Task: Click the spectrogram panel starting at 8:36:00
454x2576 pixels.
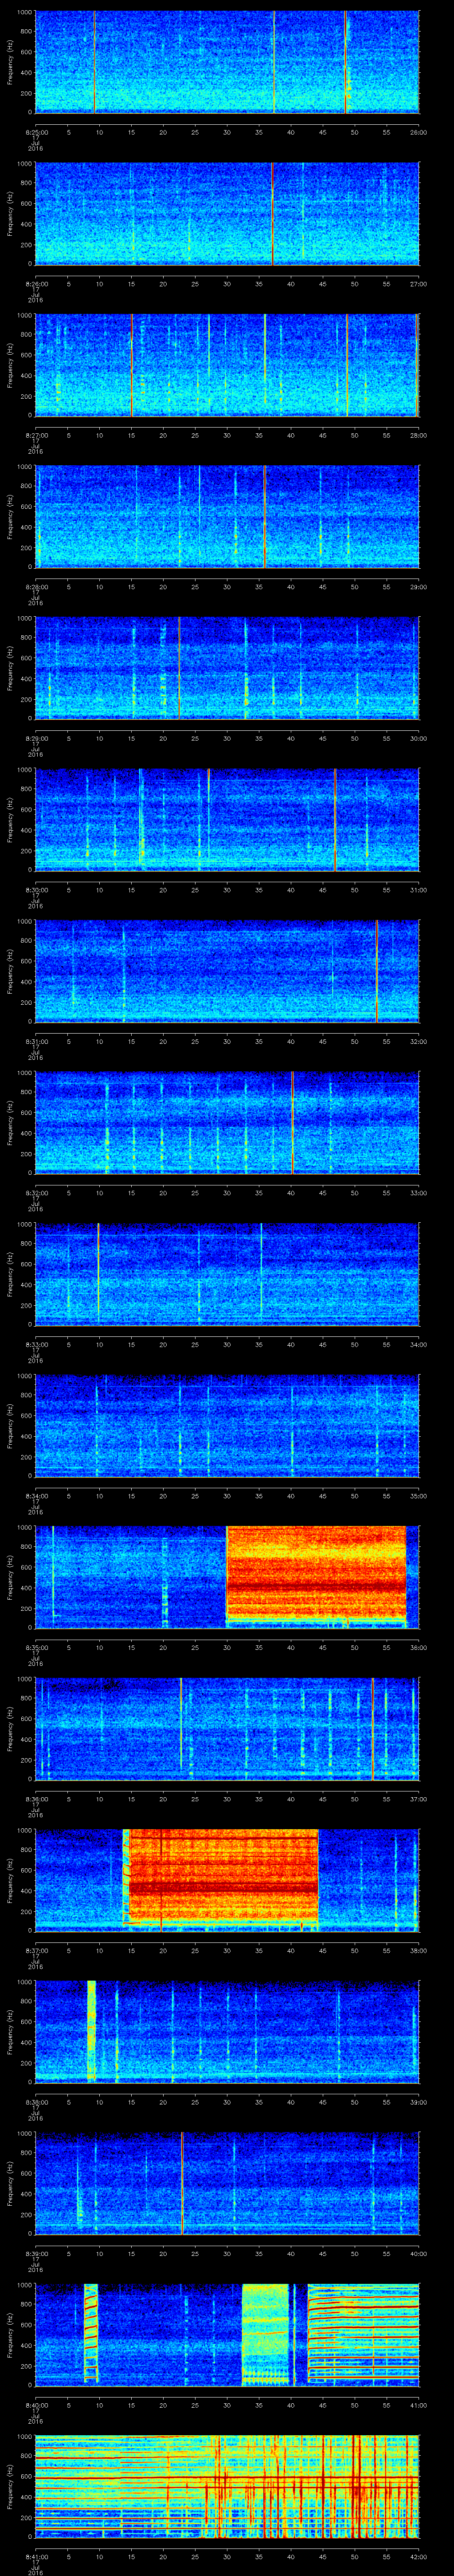Action: (x=227, y=1728)
